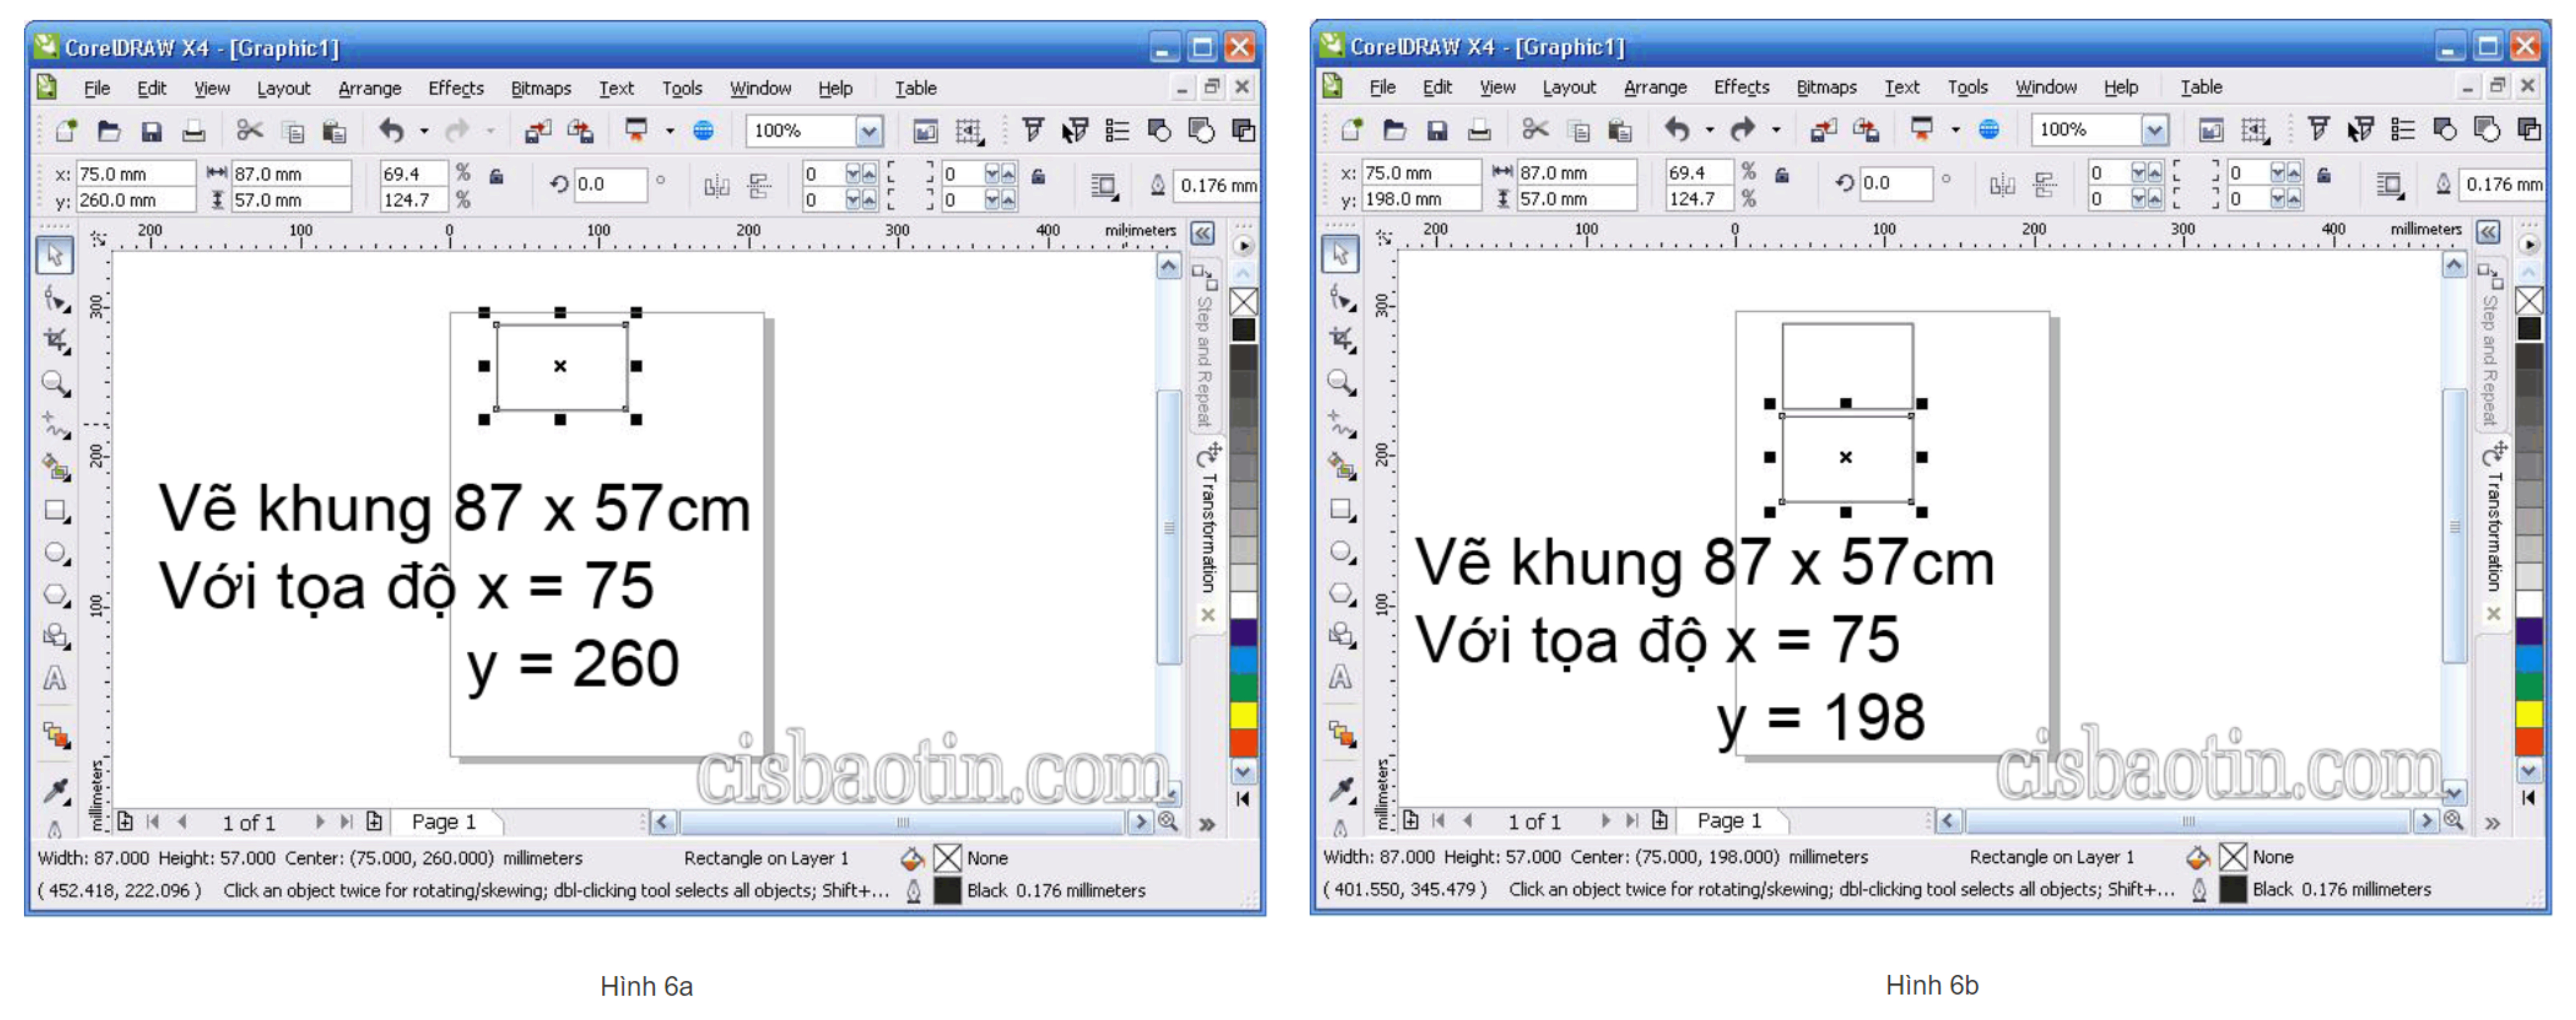Select the Text tool in left window
The width and height of the screenshot is (2576, 1020).
pyautogui.click(x=55, y=678)
